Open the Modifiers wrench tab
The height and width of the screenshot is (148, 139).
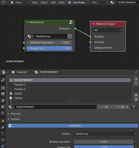[3, 127]
